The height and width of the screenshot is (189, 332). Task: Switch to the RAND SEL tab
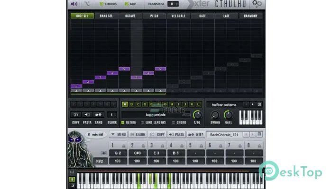coord(106,16)
